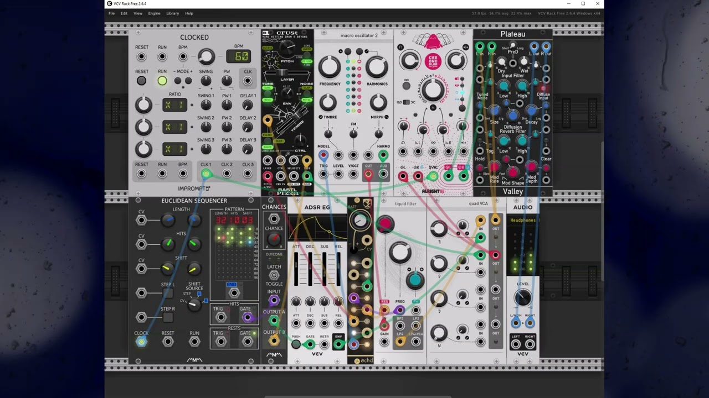Click the LP4 output jack on liquid filter
Image resolution: width=709 pixels, height=398 pixels.
point(400,342)
